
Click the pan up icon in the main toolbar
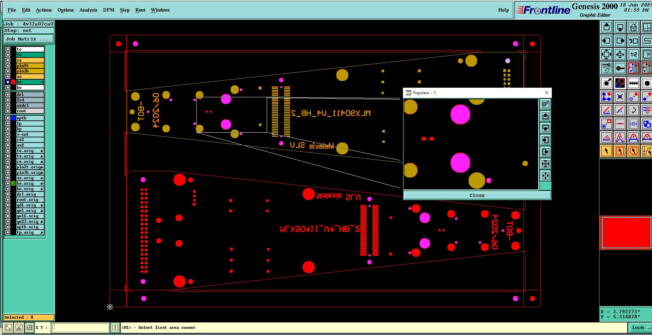[606, 27]
